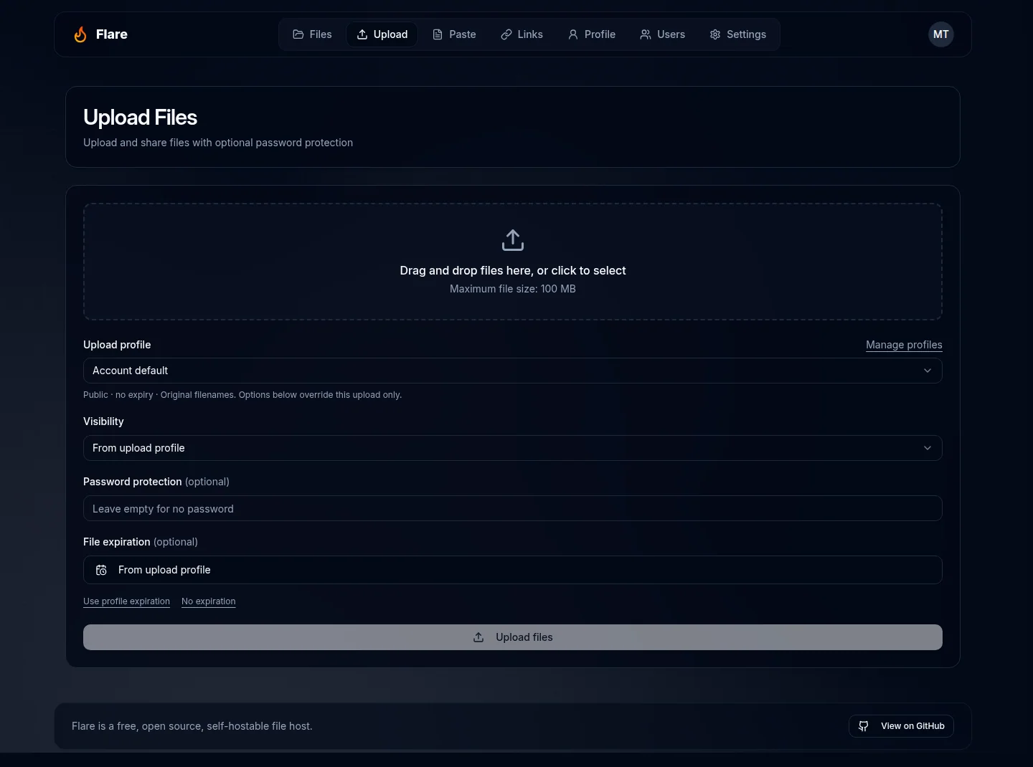Click the calendar clock icon in File expiration
Image resolution: width=1033 pixels, height=767 pixels.
pos(101,570)
